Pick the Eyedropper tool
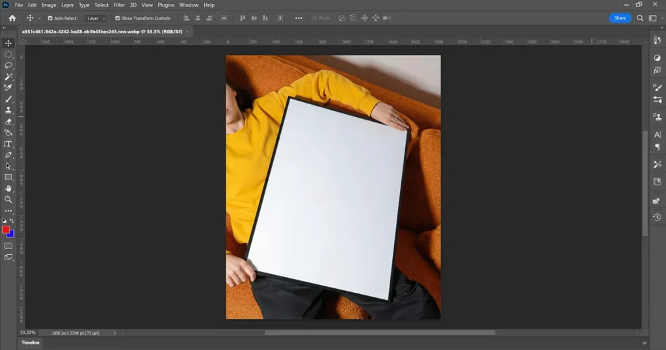Screen dimensions: 666x350 click(8, 88)
